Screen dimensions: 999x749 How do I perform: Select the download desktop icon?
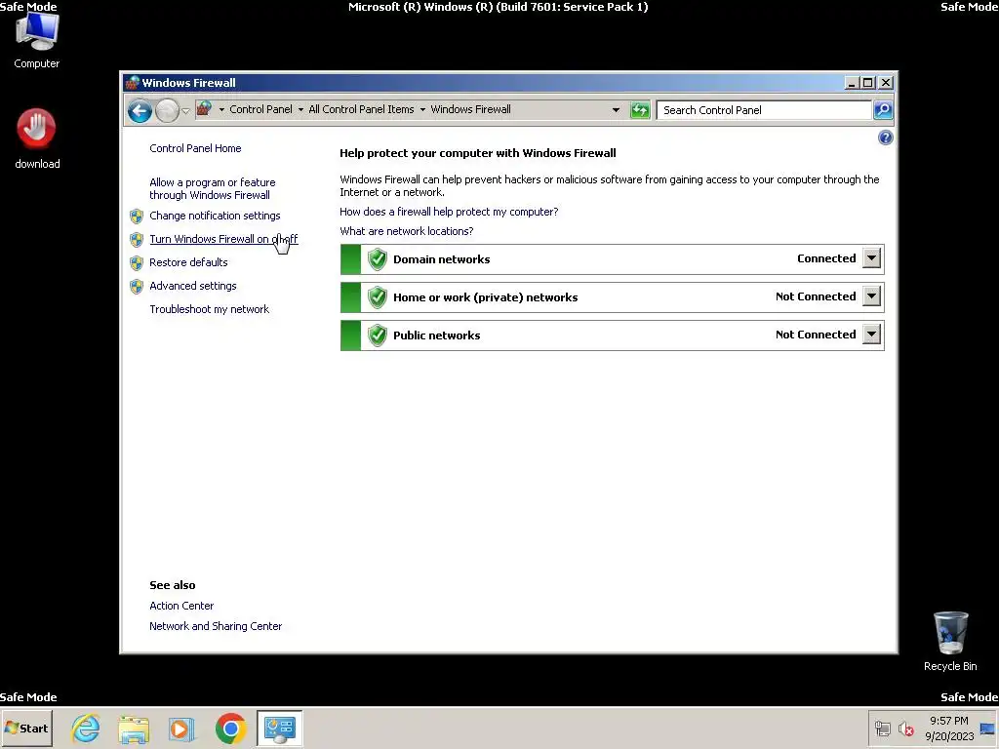point(37,139)
